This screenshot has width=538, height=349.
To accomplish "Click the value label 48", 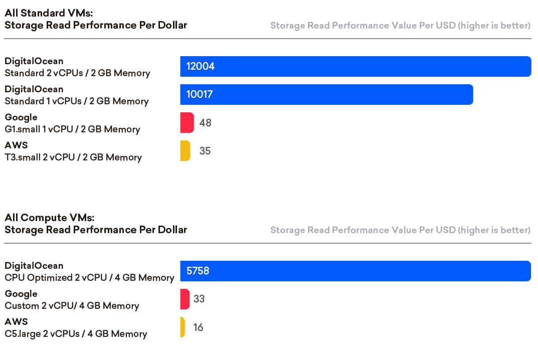I will [x=205, y=123].
